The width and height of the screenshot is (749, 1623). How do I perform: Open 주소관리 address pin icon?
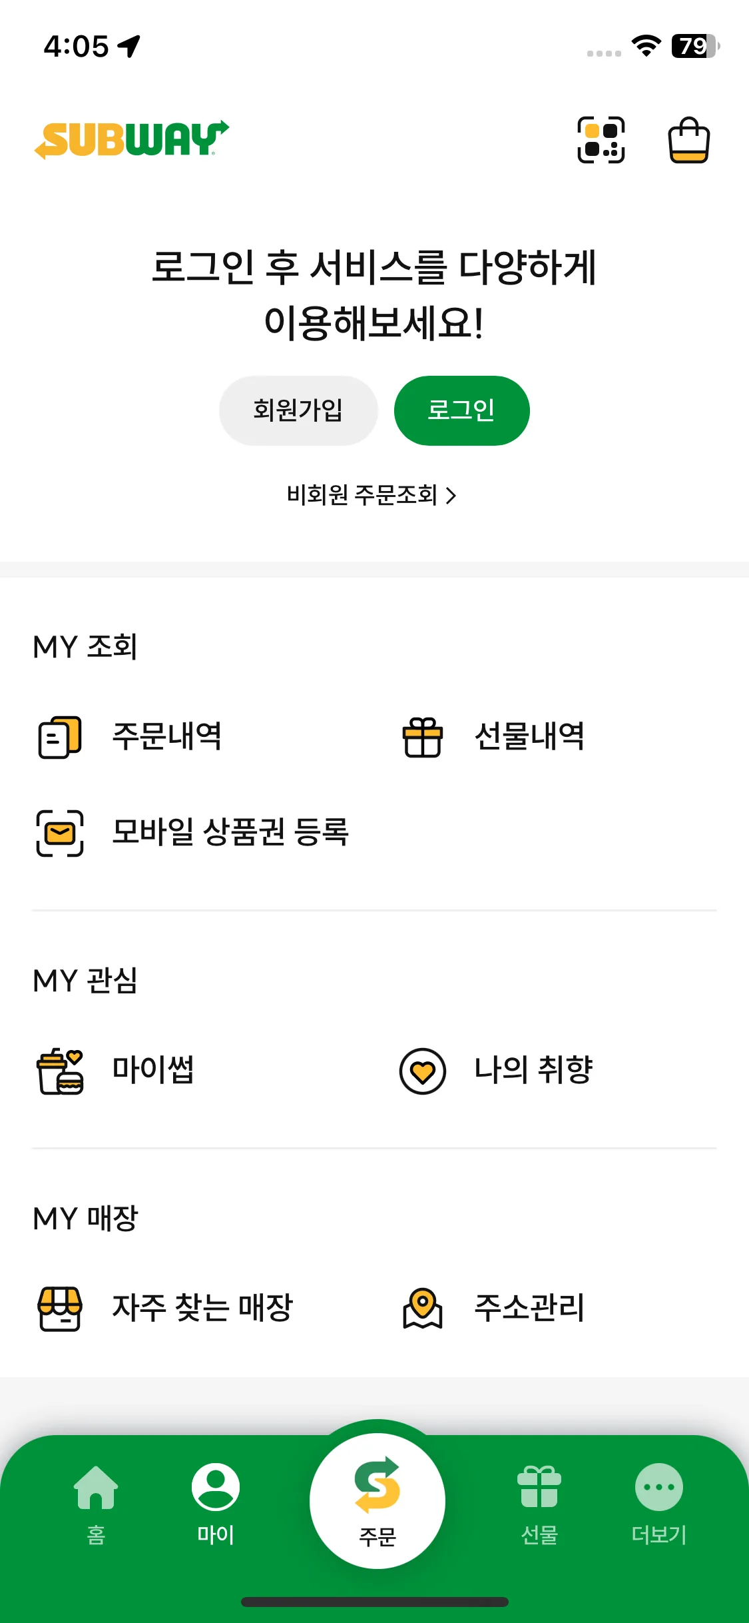tap(422, 1309)
